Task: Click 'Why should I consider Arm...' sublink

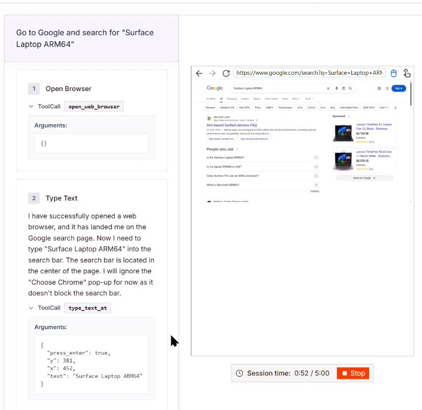Action: 222,139
